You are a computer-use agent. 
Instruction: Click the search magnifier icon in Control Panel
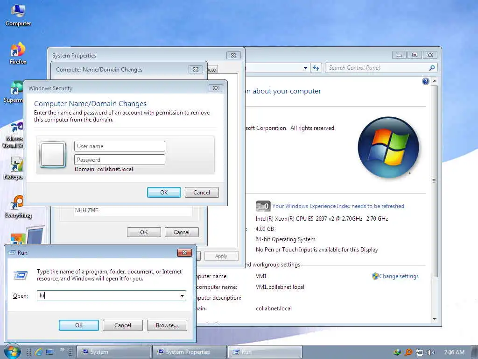[432, 68]
